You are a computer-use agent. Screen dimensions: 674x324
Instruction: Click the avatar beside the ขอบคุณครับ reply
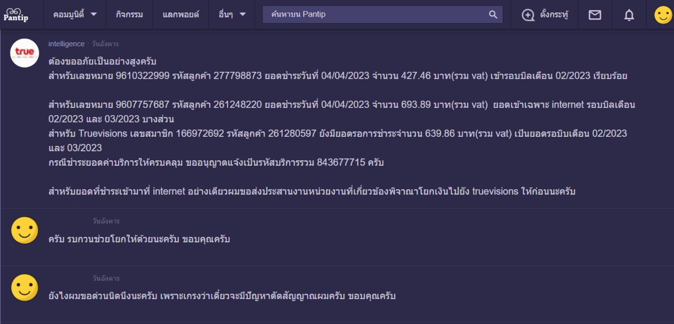click(25, 231)
